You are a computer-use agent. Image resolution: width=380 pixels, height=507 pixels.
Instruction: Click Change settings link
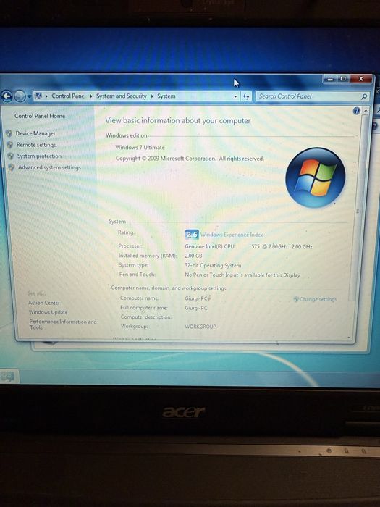click(318, 299)
